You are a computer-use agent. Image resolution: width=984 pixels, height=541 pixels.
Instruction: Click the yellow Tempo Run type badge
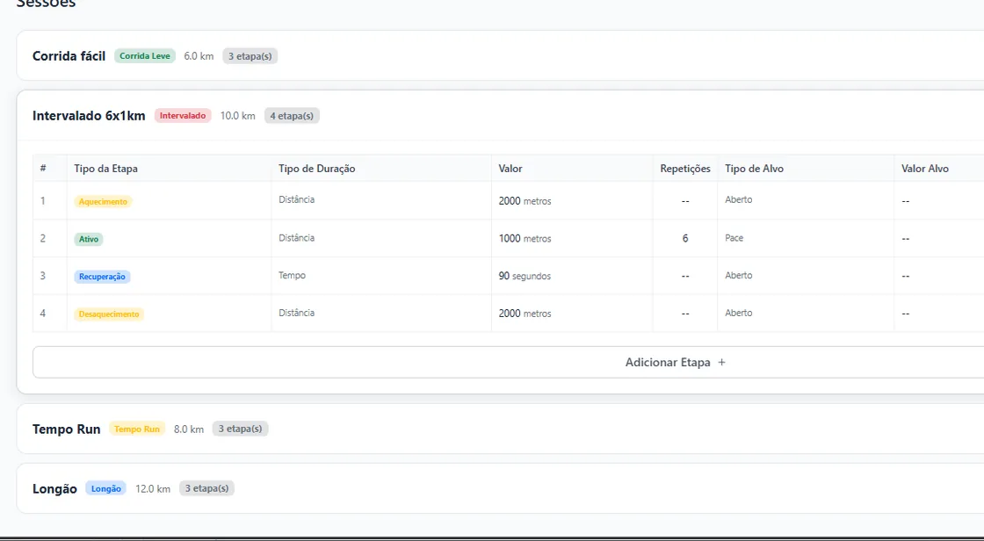(x=137, y=429)
